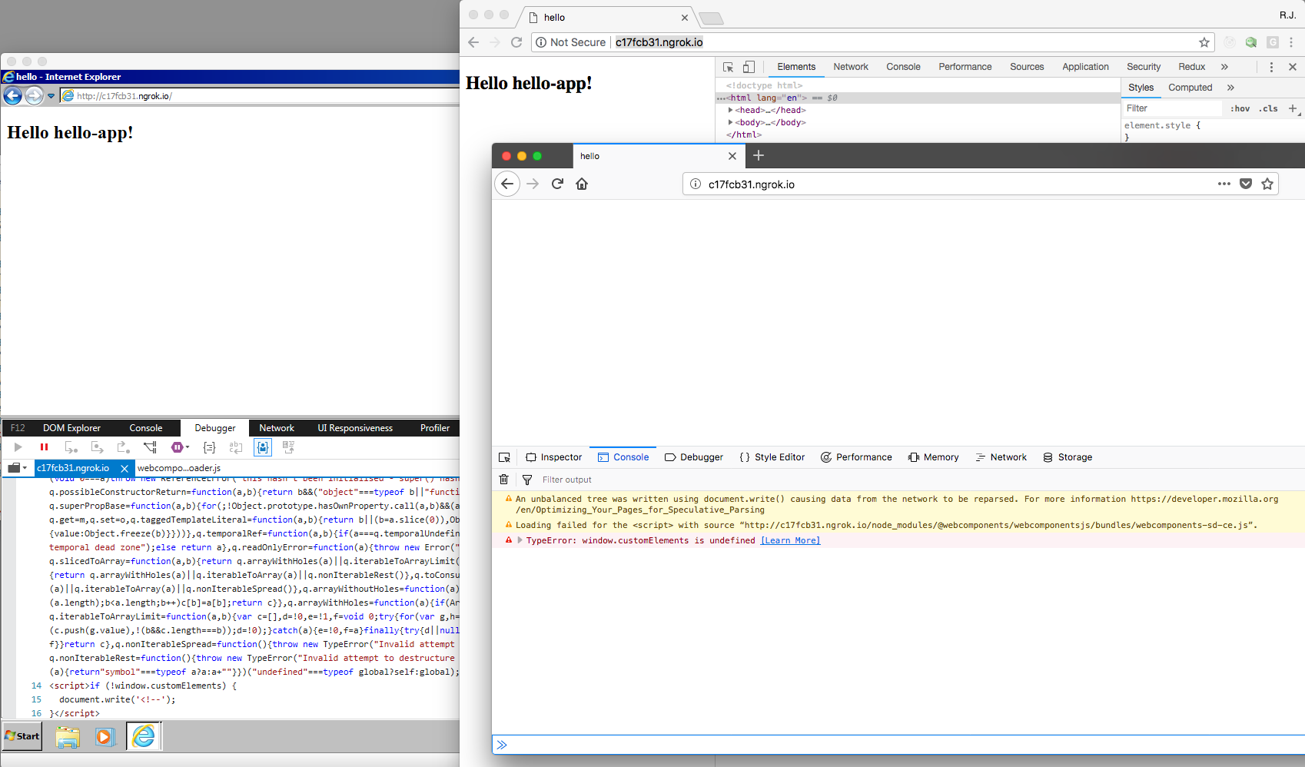1305x767 pixels.
Task: Toggle the filter funnel in Firefox console
Action: tap(527, 479)
